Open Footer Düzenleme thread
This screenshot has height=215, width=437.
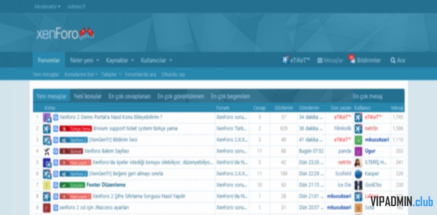[x=106, y=185]
